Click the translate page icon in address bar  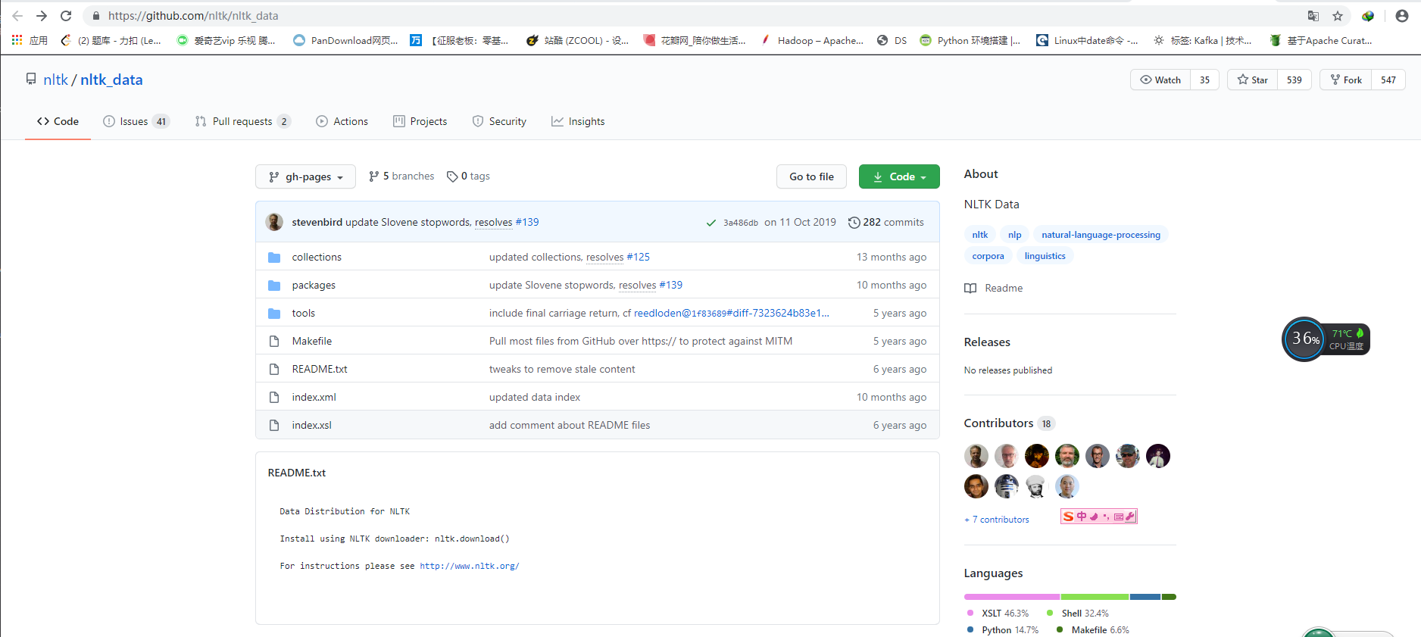(1313, 16)
